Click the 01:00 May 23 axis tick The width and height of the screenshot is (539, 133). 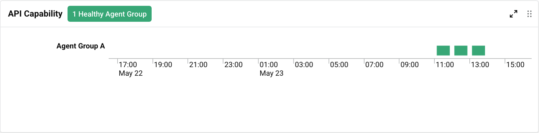tap(272, 69)
